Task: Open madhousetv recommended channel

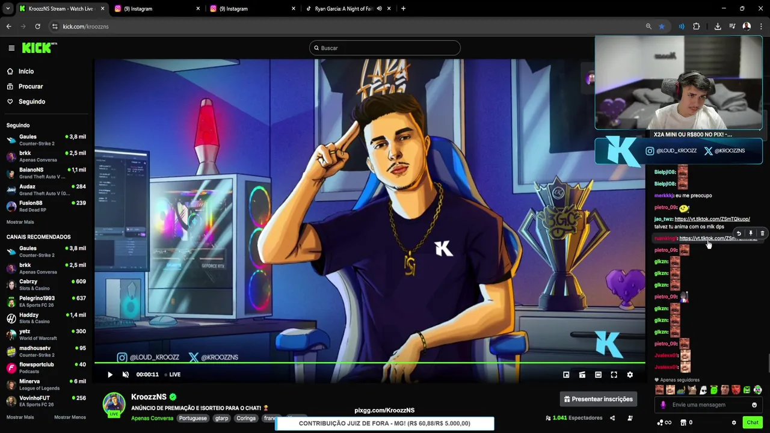Action: click(46, 351)
